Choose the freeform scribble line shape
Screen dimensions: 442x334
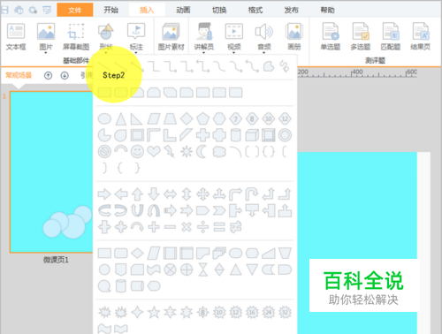point(285,66)
